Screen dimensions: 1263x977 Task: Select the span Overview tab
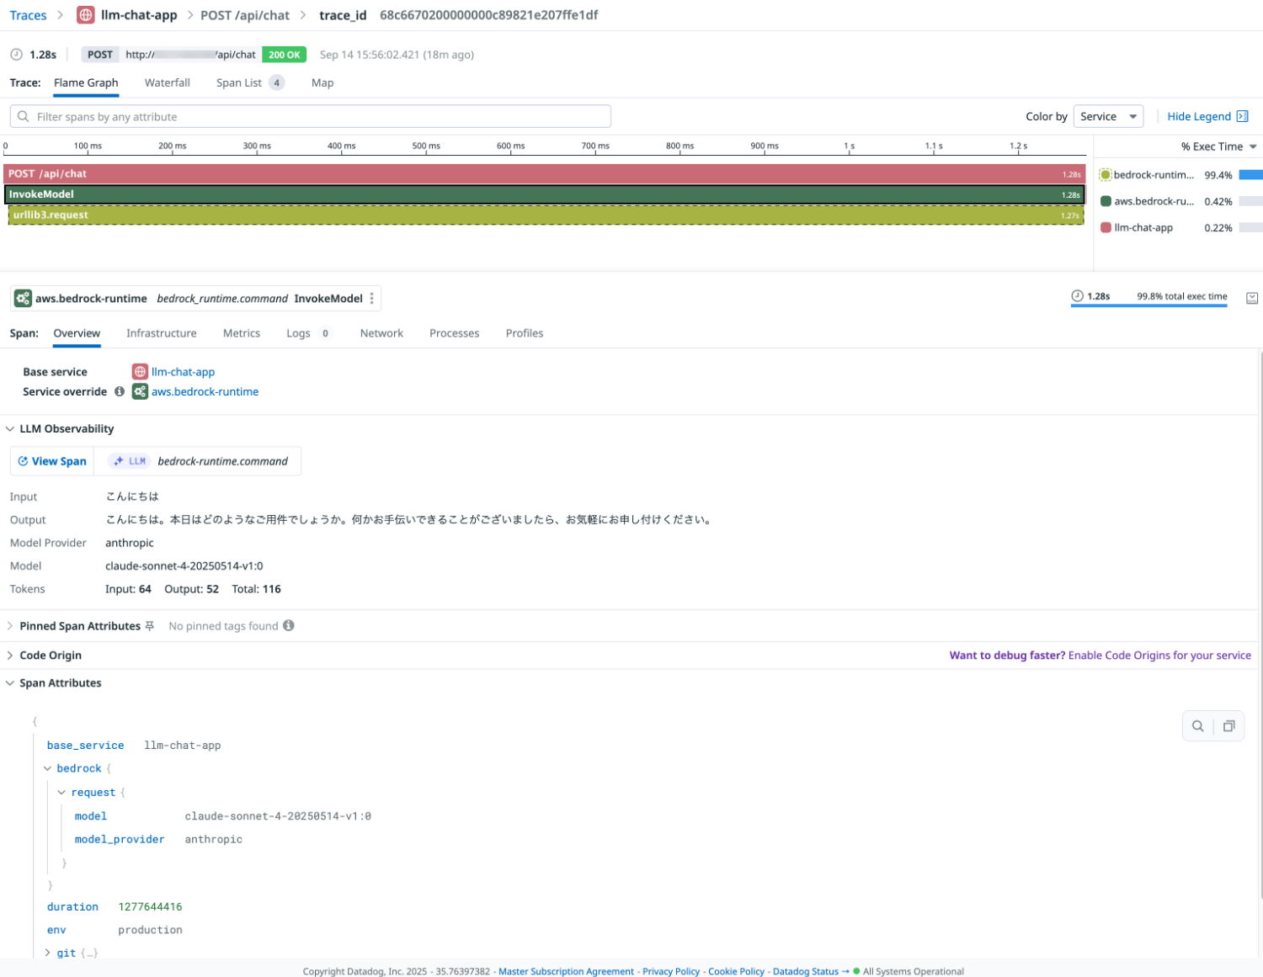click(77, 333)
